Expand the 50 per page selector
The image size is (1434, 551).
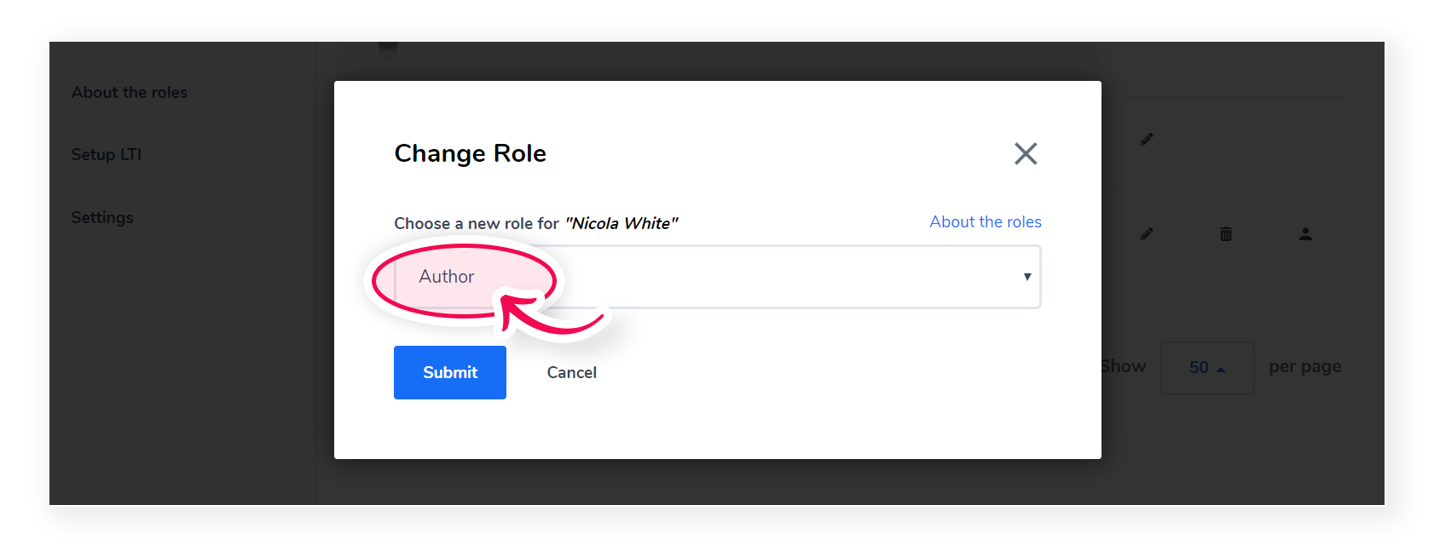click(x=1207, y=368)
